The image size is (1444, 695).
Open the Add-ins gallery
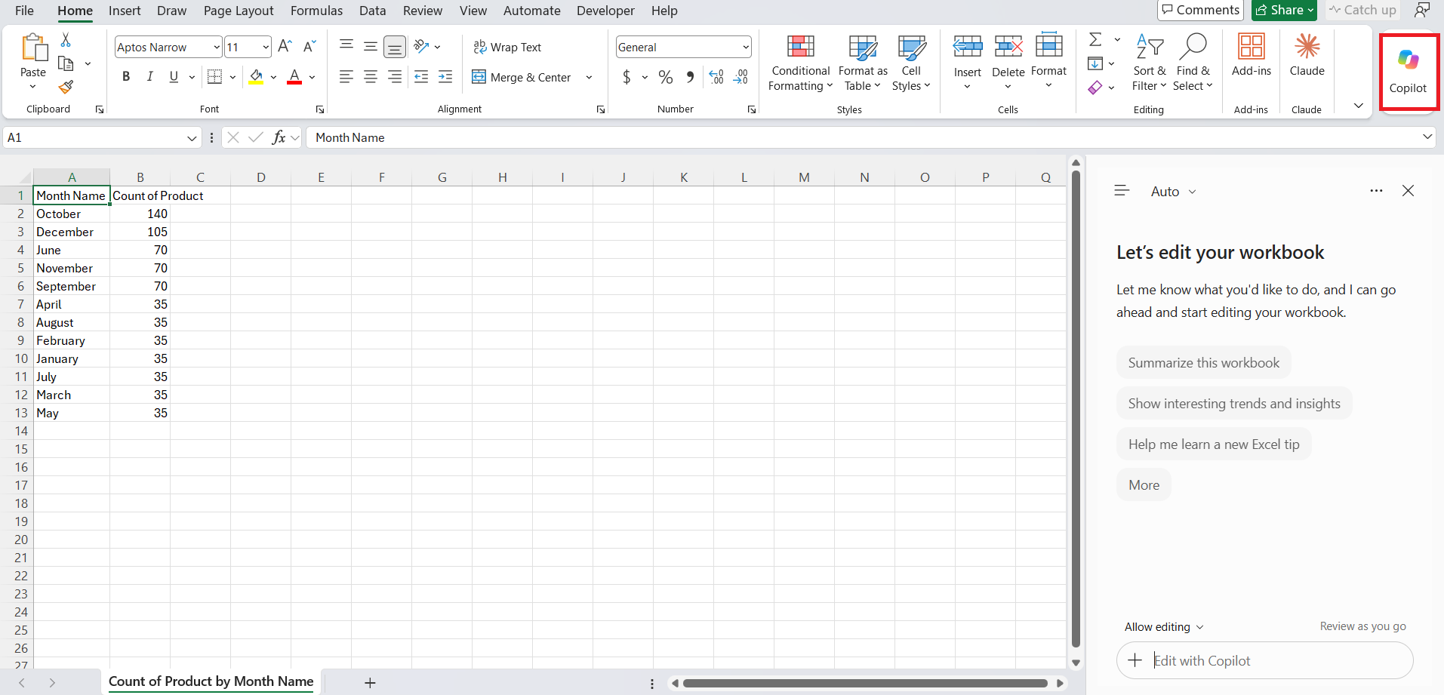(x=1251, y=55)
